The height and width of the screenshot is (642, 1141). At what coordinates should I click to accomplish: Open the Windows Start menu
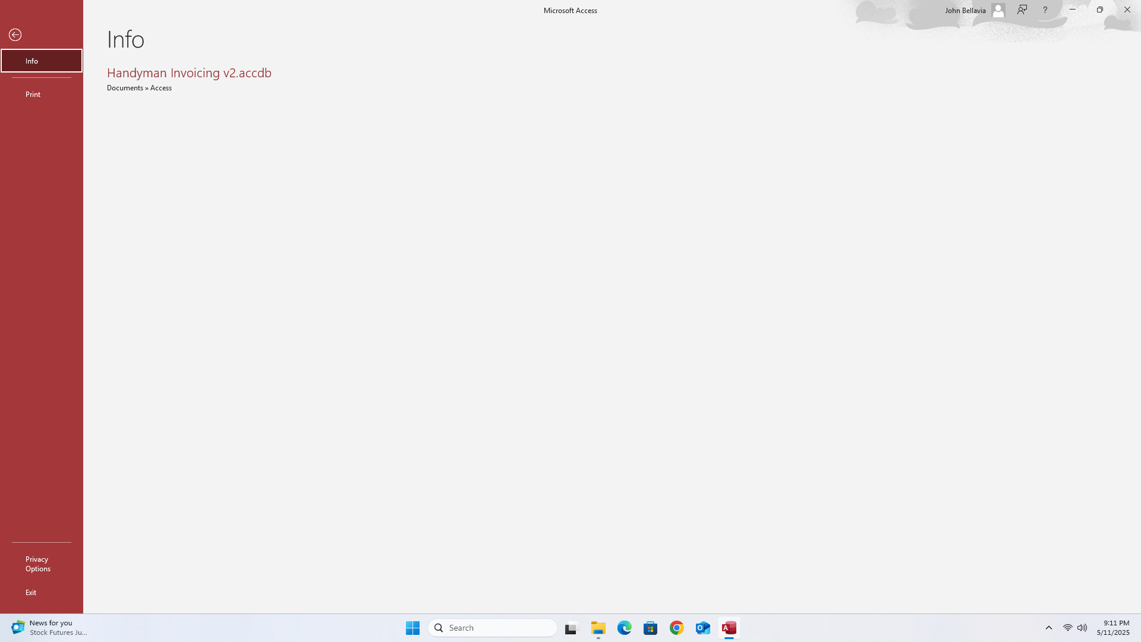point(413,628)
